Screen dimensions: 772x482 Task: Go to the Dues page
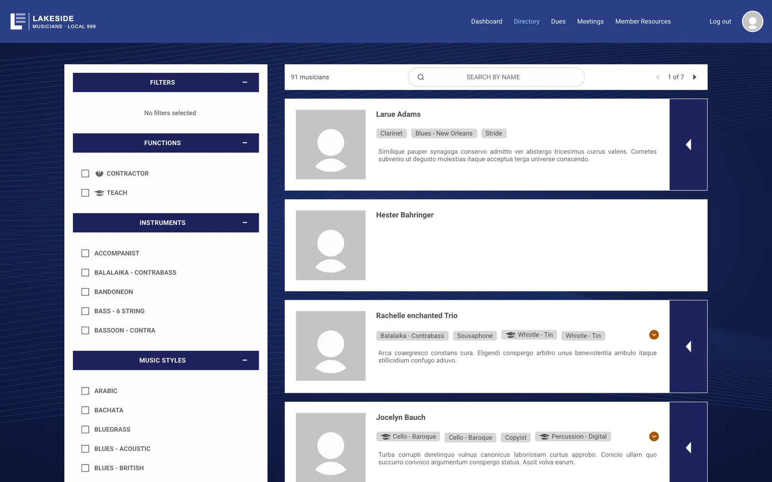click(x=558, y=21)
